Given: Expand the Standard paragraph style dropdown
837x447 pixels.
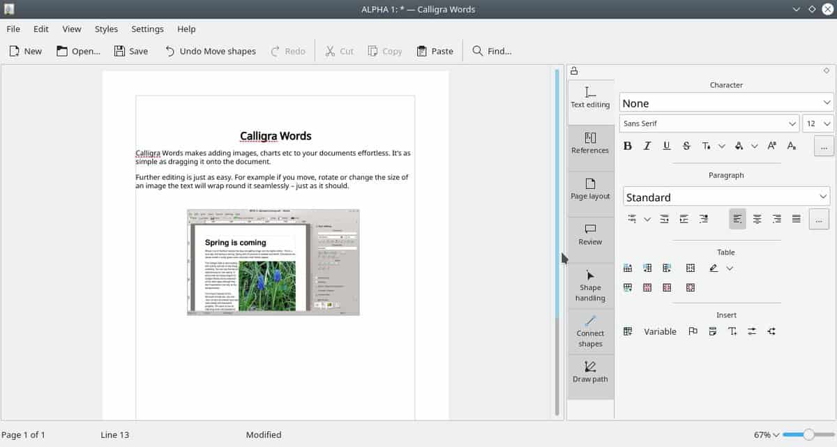Looking at the screenshot, I should point(725,197).
